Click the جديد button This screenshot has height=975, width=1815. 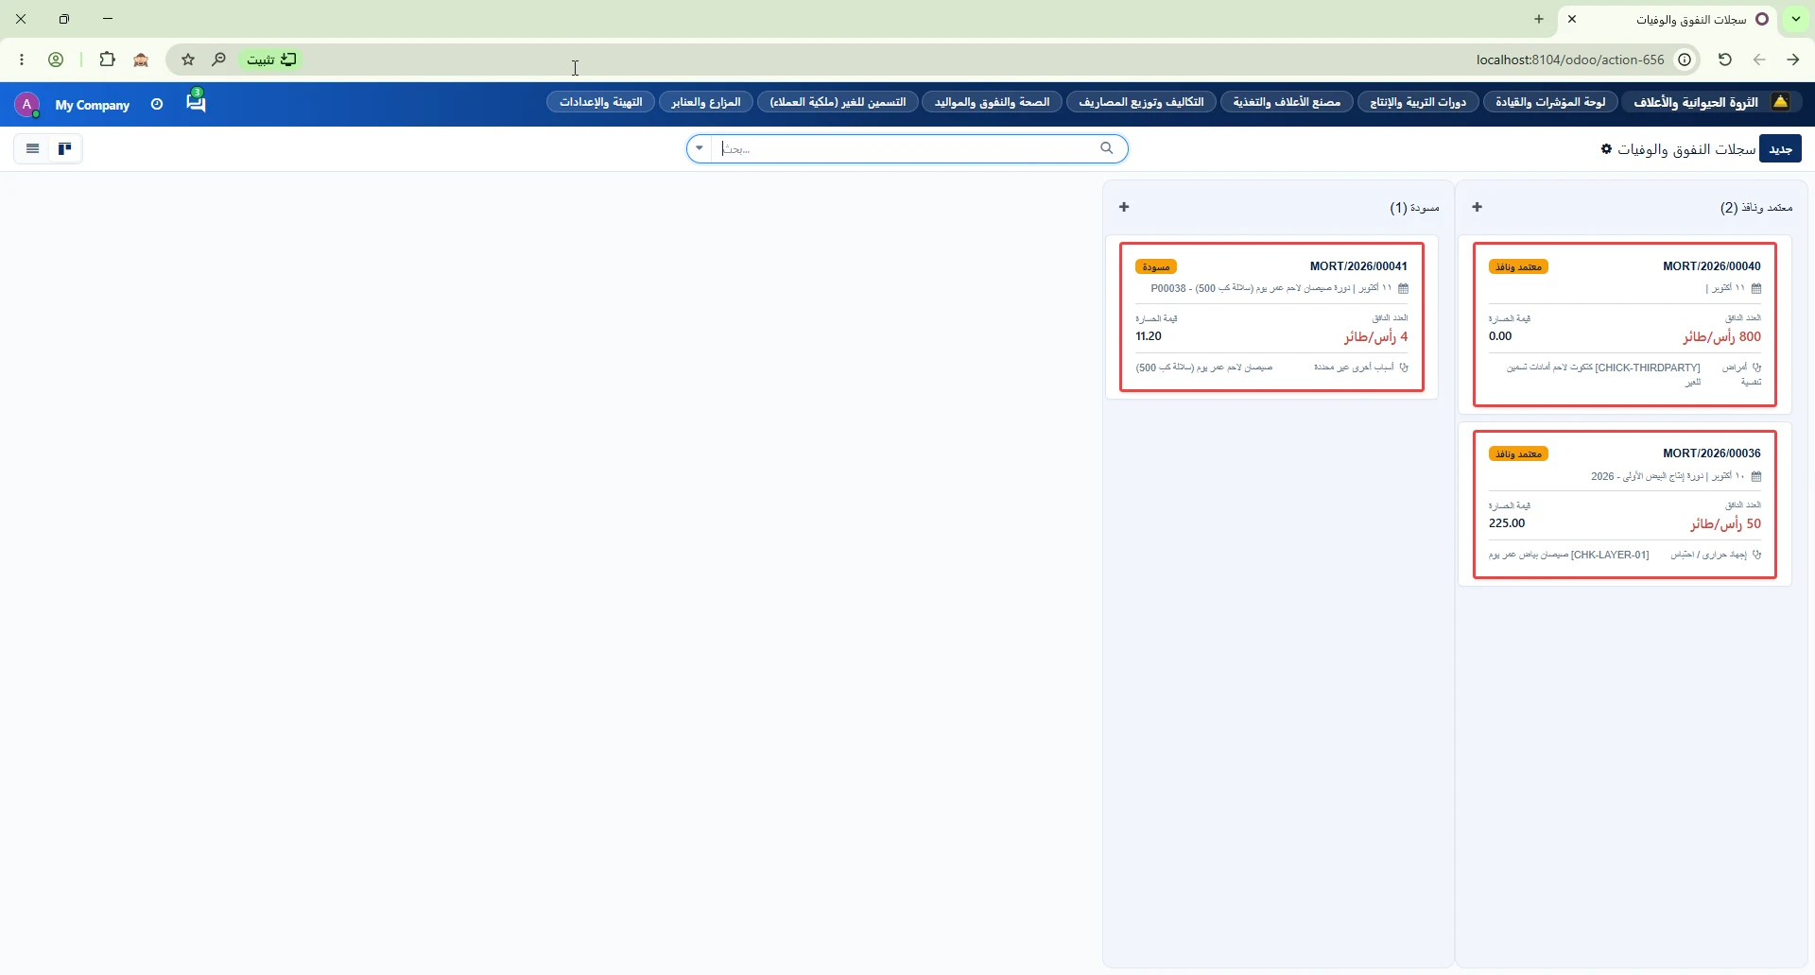1780,148
